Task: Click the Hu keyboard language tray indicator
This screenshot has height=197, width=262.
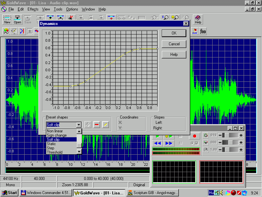Action: tap(211, 193)
